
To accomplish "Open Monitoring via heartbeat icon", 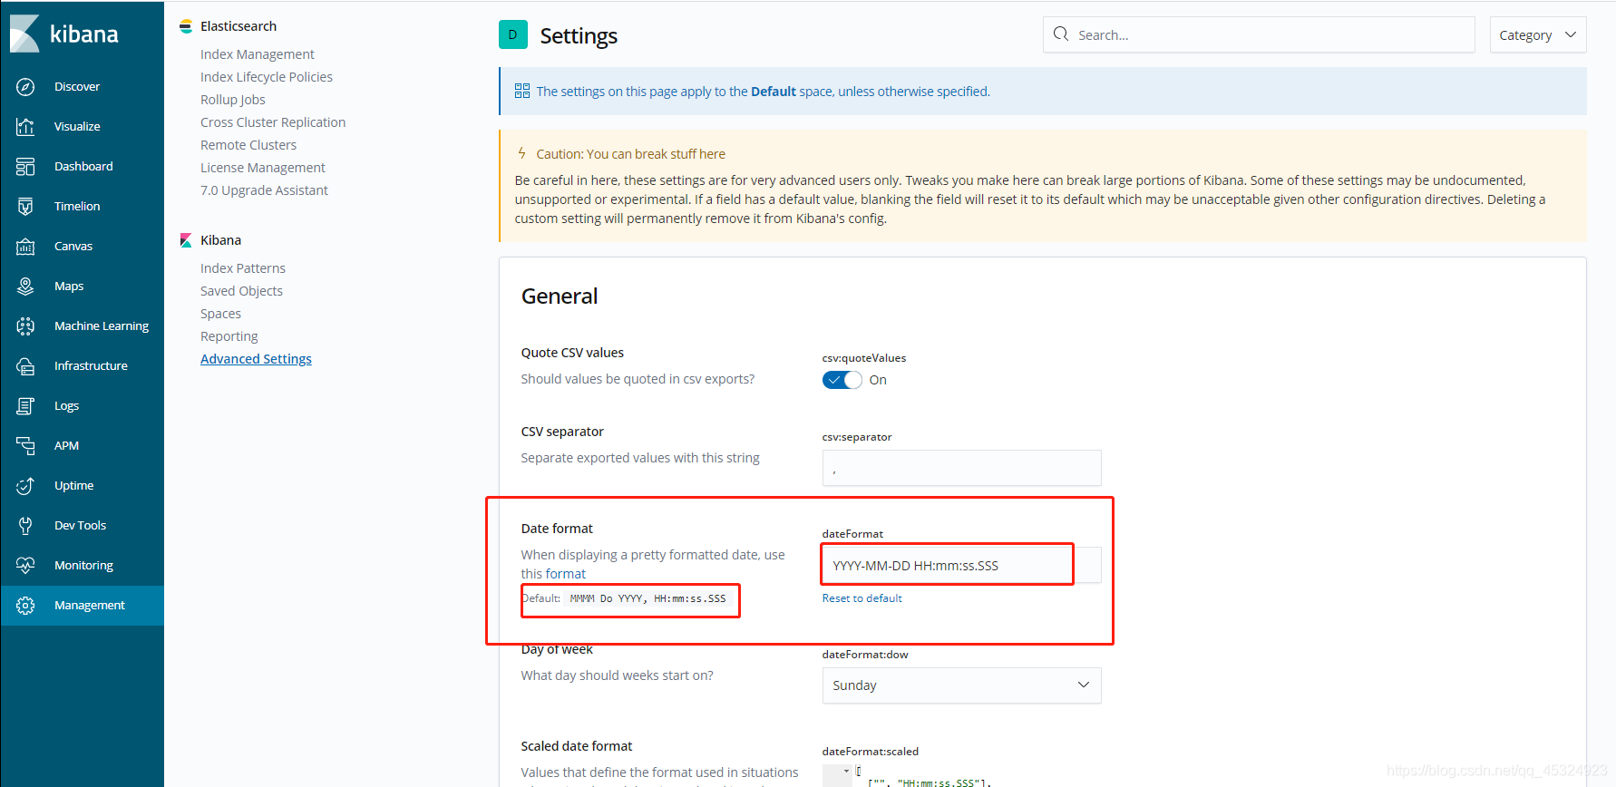I will (x=25, y=566).
